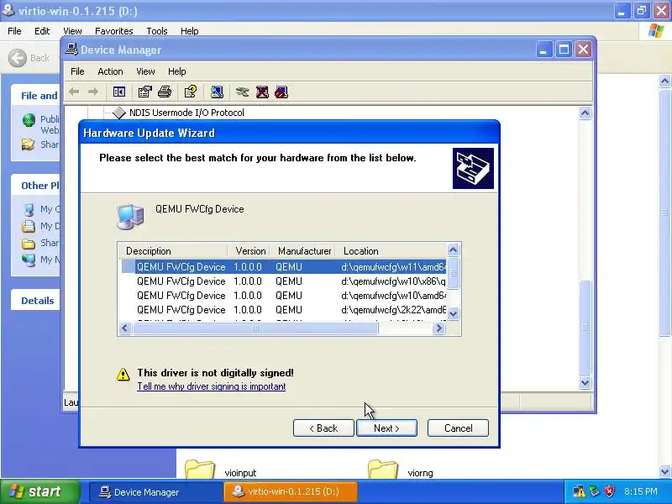672x504 pixels.
Task: Open the Device Manager Action menu
Action: click(x=110, y=71)
